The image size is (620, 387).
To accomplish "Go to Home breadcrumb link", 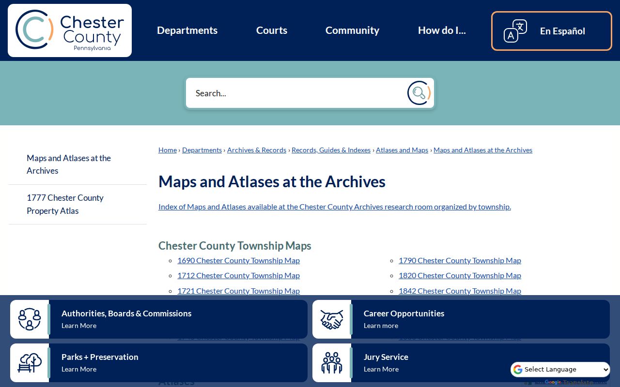I will click(x=168, y=150).
